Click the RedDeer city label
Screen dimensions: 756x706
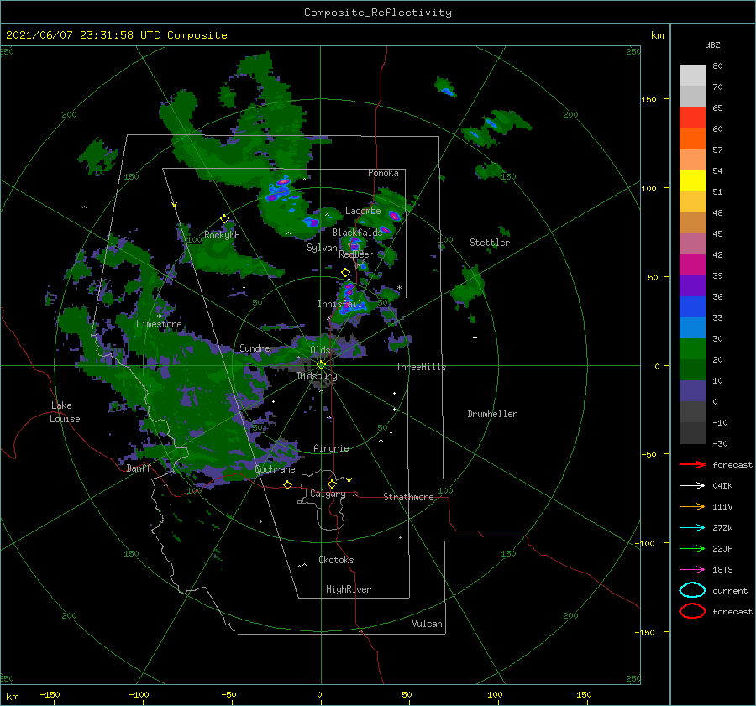click(x=356, y=254)
